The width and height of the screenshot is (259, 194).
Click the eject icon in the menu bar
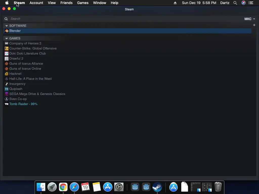[x=175, y=3]
